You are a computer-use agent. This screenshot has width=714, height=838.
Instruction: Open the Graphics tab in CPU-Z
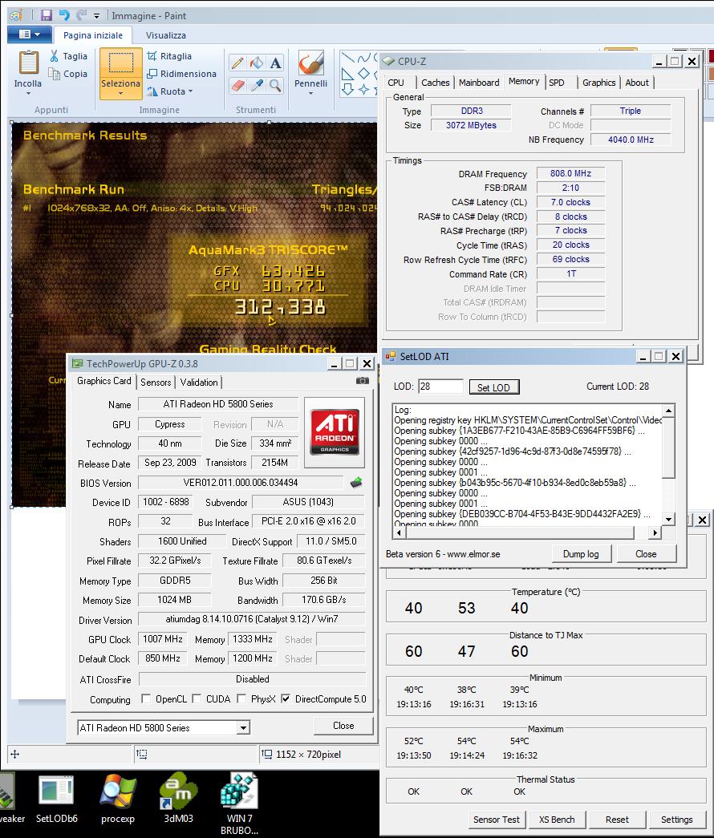pyautogui.click(x=599, y=83)
